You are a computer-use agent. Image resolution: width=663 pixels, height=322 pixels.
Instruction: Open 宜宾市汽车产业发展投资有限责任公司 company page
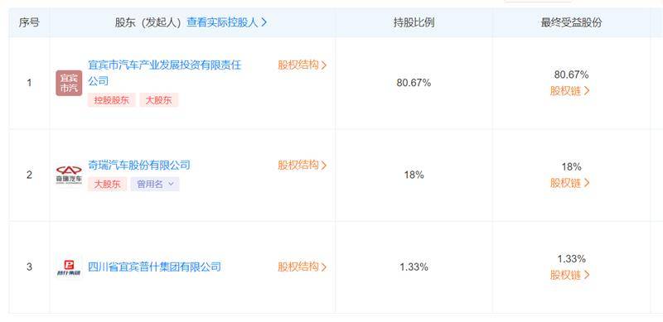pyautogui.click(x=164, y=73)
